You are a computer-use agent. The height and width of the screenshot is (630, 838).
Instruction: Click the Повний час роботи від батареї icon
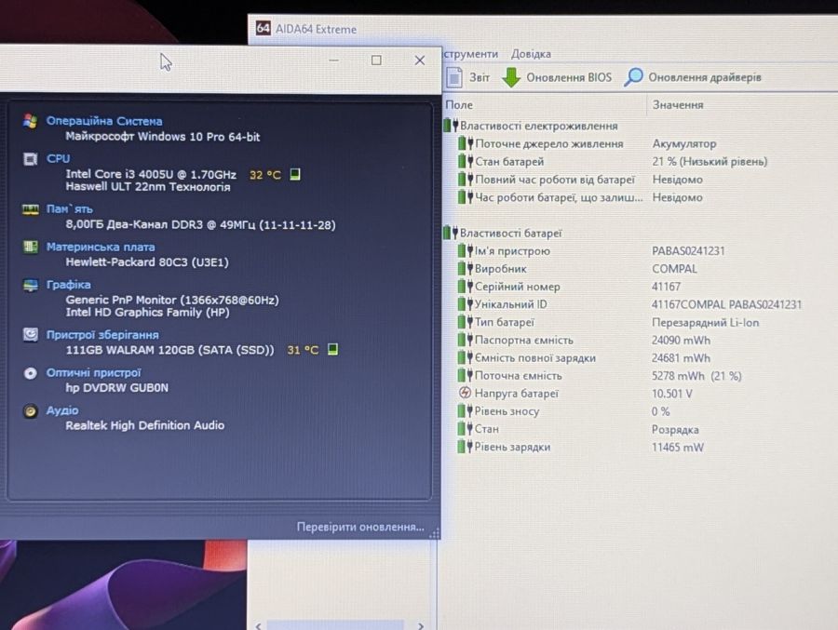click(x=466, y=179)
